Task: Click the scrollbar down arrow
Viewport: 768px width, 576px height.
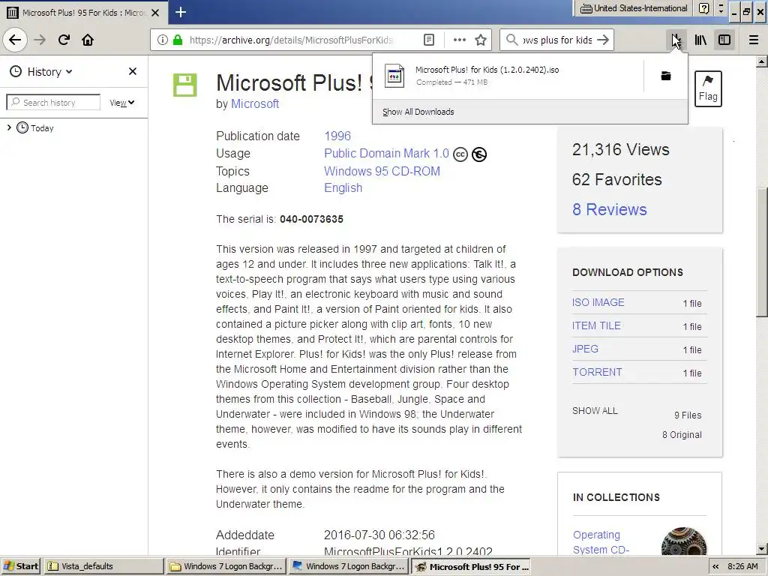Action: [762, 549]
